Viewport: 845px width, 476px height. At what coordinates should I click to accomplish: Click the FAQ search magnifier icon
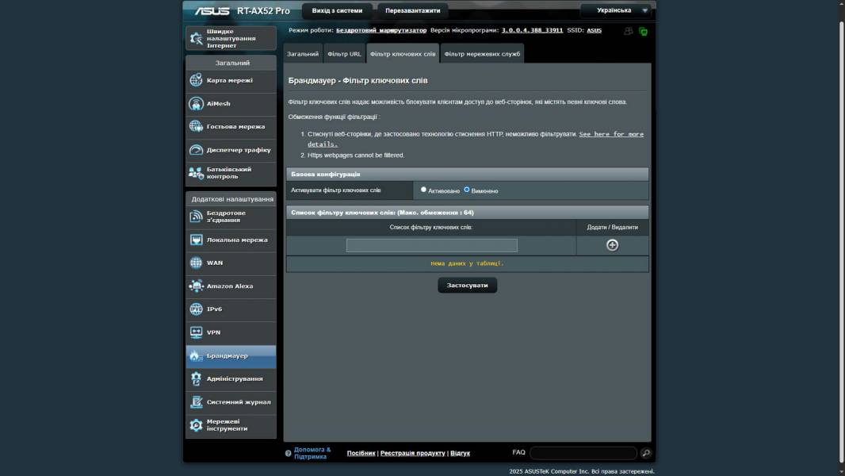646,453
